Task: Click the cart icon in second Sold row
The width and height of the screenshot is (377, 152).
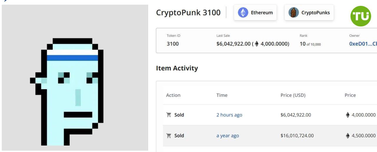Action: 169,136
